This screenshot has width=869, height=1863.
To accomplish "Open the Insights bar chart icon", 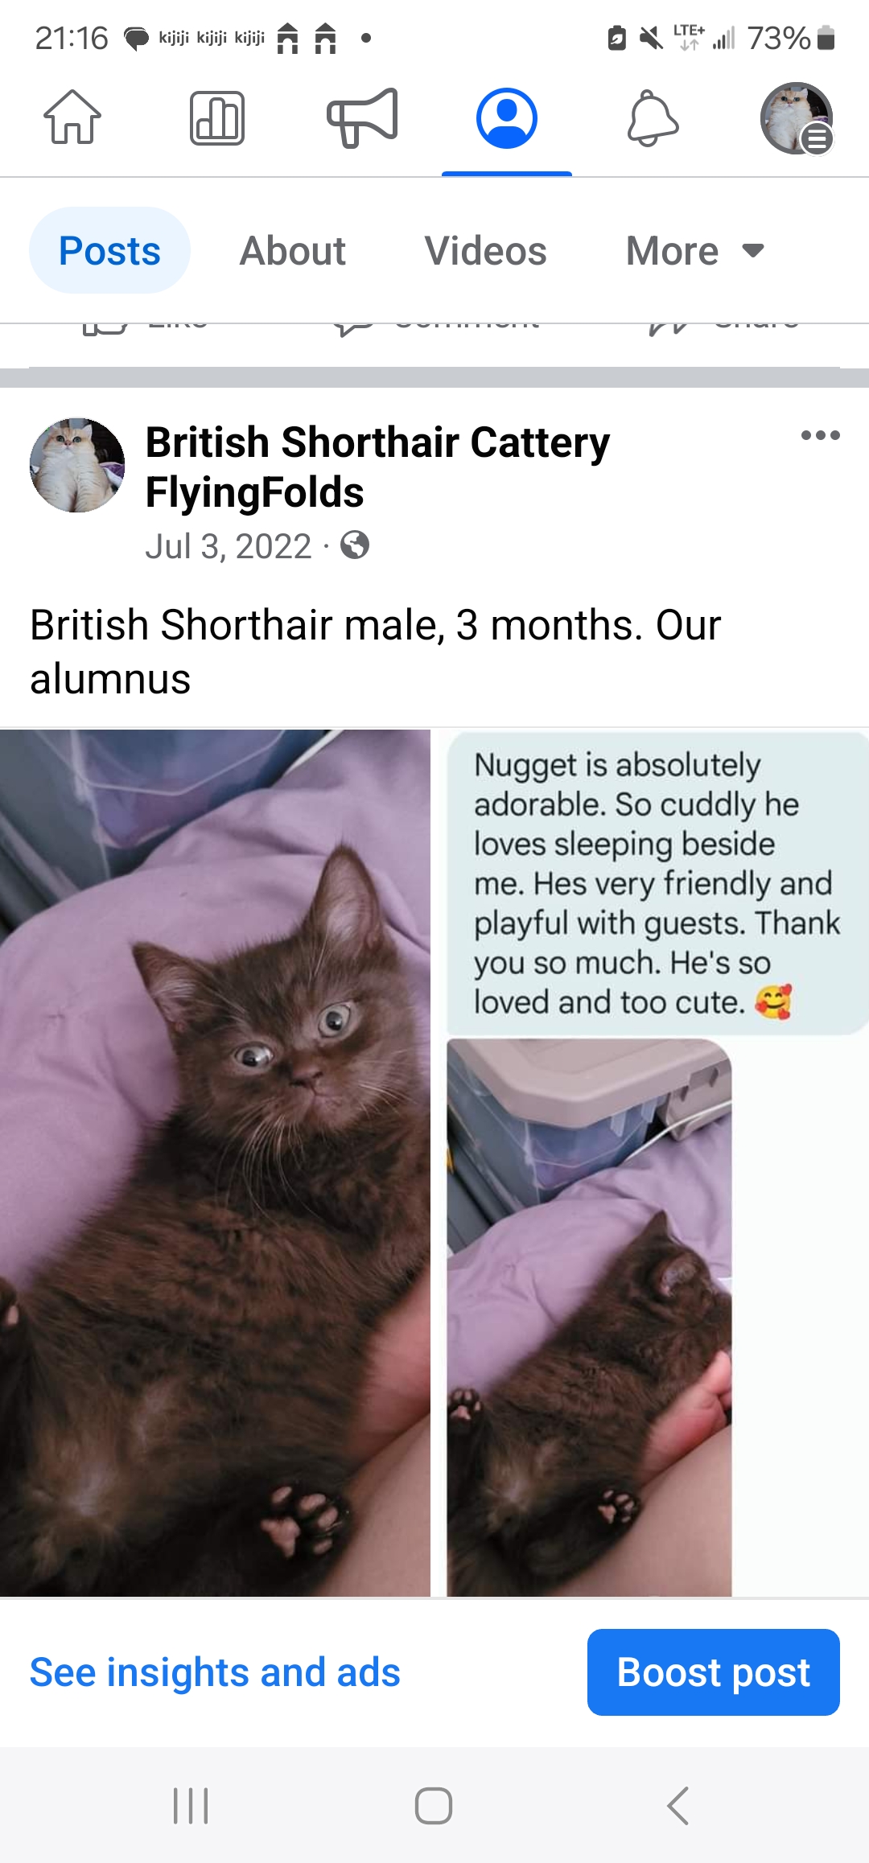I will [x=217, y=118].
